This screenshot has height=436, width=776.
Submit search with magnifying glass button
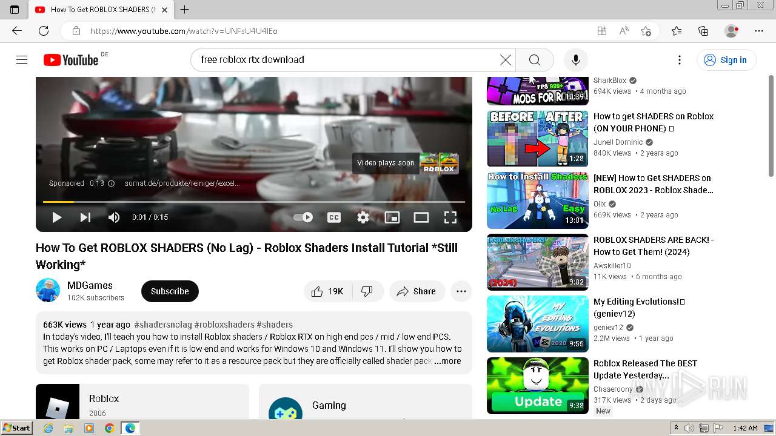point(534,59)
